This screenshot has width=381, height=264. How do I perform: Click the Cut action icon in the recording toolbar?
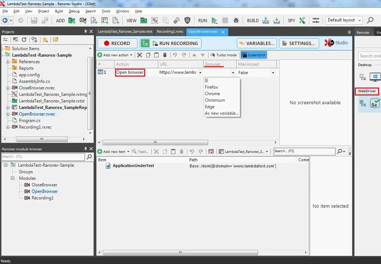point(140,55)
